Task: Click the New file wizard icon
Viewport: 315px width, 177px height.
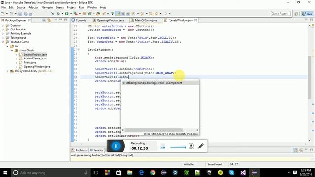Action: 3,14
